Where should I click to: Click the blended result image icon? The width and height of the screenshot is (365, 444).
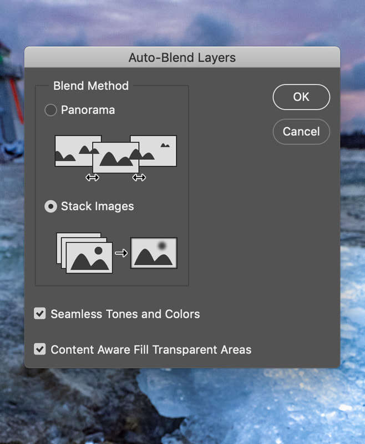pyautogui.click(x=154, y=253)
